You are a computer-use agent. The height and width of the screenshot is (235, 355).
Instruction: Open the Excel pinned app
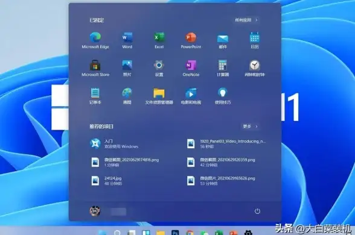(159, 41)
